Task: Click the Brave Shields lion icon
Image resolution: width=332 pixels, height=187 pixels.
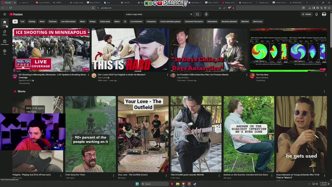Action: click(x=230, y=8)
